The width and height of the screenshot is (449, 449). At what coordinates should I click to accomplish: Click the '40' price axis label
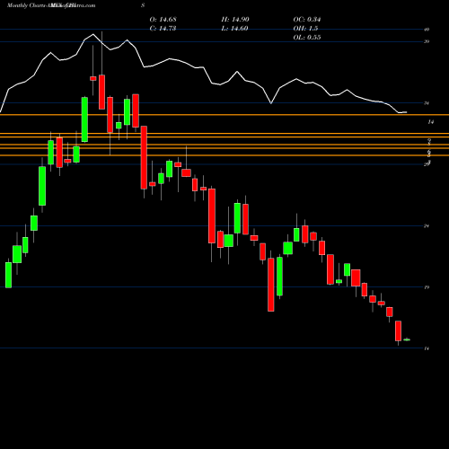pos(427,30)
